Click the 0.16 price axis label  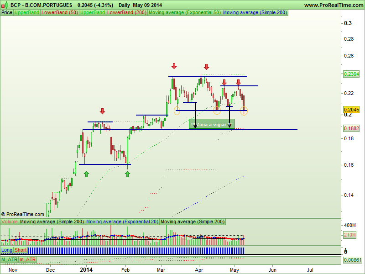tap(349, 165)
